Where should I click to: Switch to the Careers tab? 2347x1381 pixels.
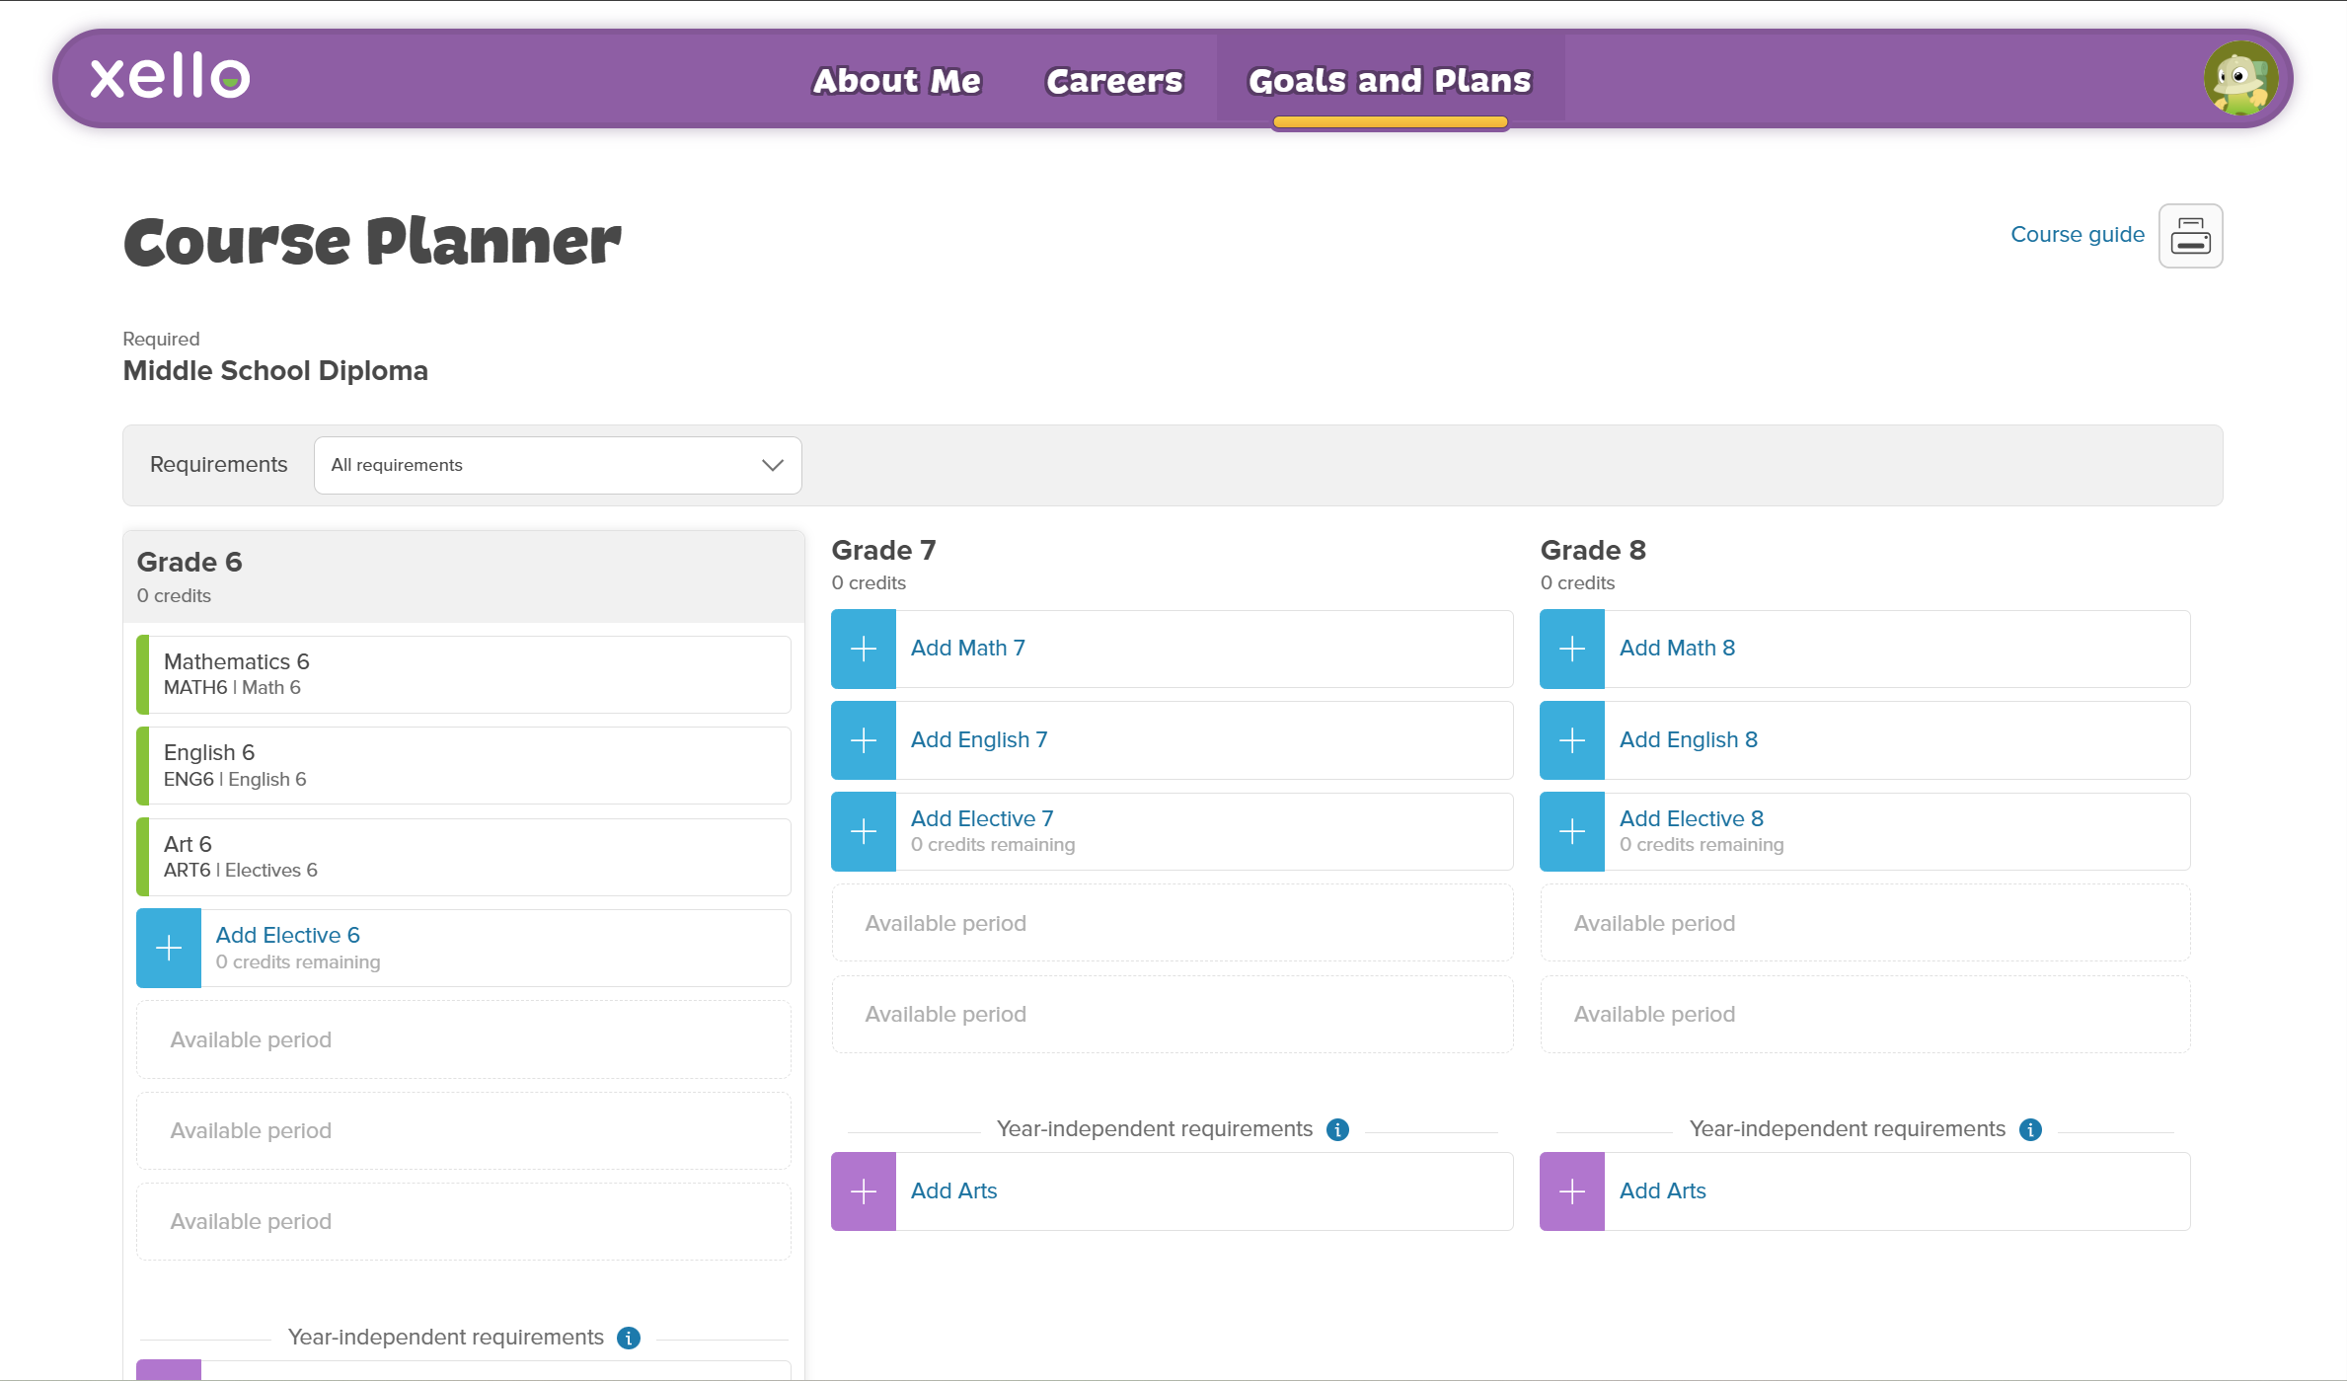pyautogui.click(x=1114, y=80)
